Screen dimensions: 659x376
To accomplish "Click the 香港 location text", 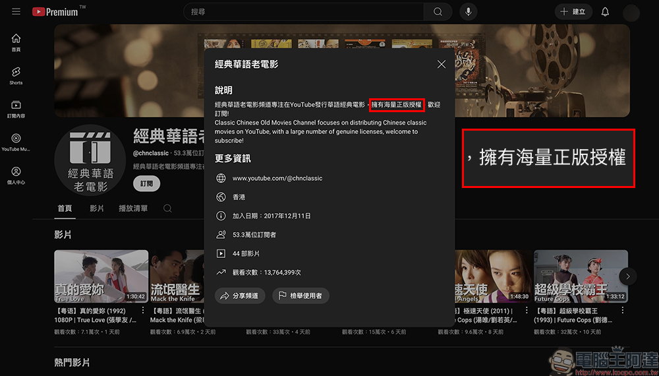I will click(x=239, y=197).
